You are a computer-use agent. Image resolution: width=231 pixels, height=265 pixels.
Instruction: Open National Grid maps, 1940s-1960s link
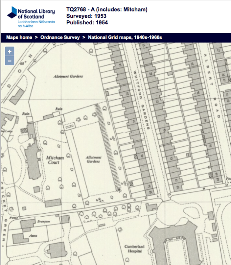[125, 38]
